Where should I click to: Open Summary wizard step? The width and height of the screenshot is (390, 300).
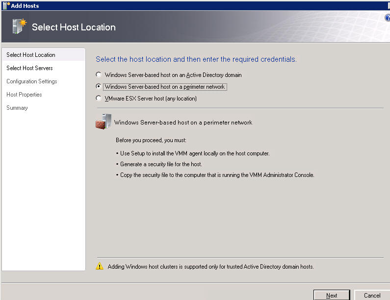point(17,108)
